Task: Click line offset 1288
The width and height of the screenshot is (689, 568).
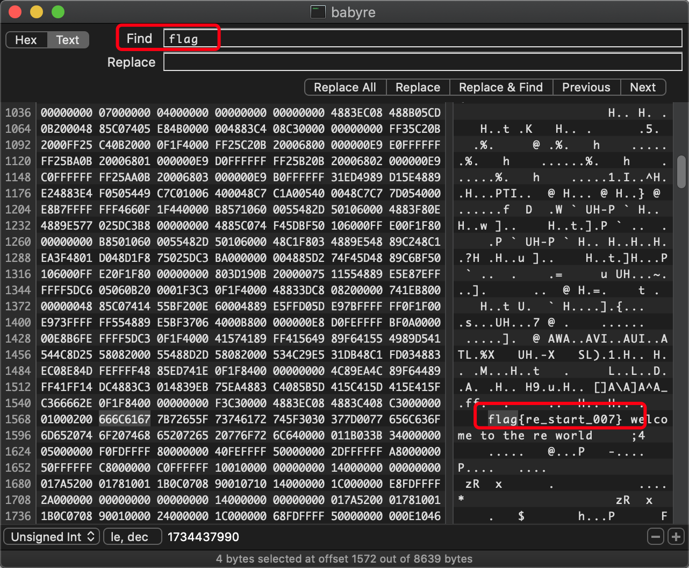Action: (18, 258)
